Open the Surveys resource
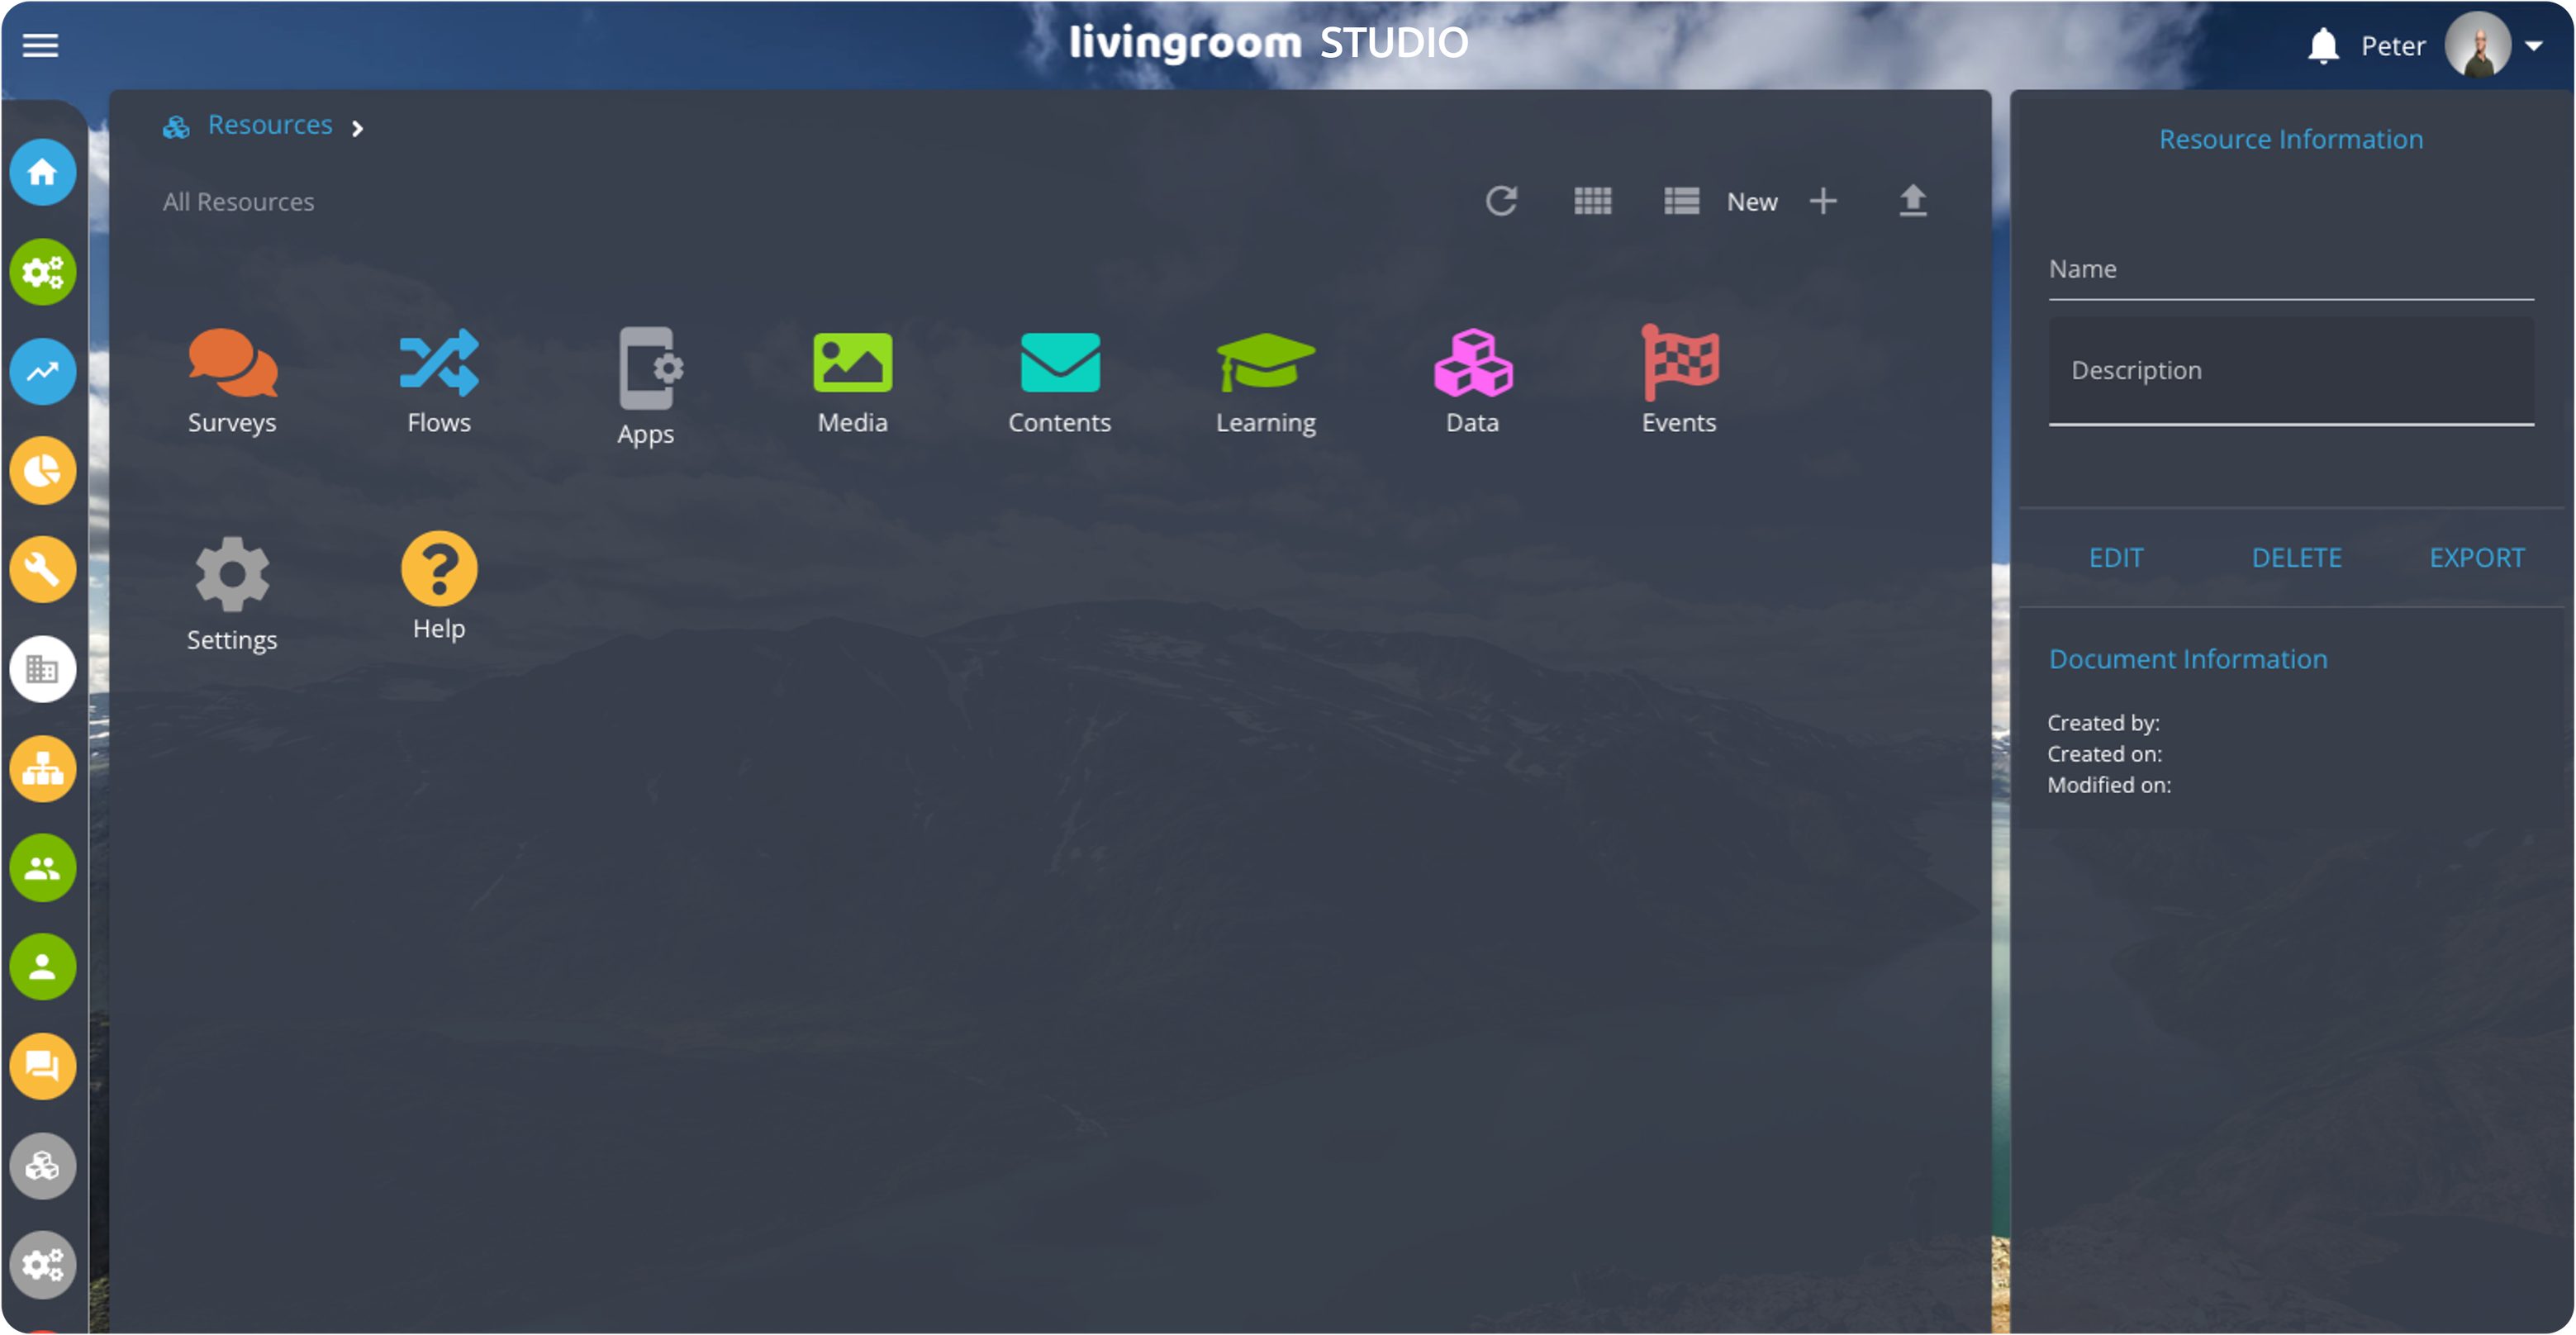This screenshot has width=2576, height=1335. (x=232, y=381)
